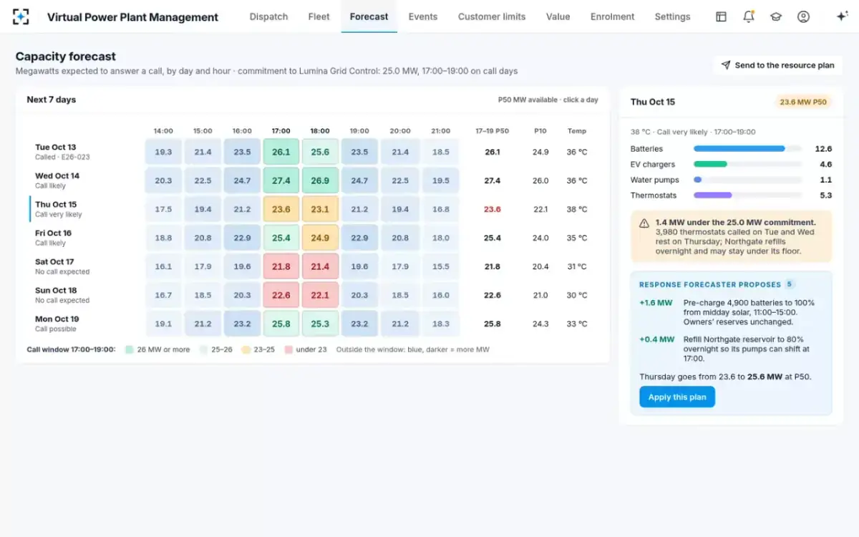Click the Batteries capacity bar

[x=747, y=149]
